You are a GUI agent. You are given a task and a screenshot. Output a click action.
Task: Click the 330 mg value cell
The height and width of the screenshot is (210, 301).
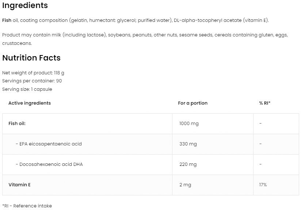[188, 144]
